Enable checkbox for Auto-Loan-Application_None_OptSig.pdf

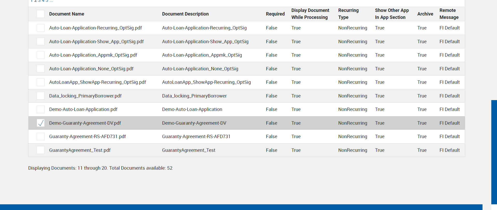pyautogui.click(x=41, y=69)
